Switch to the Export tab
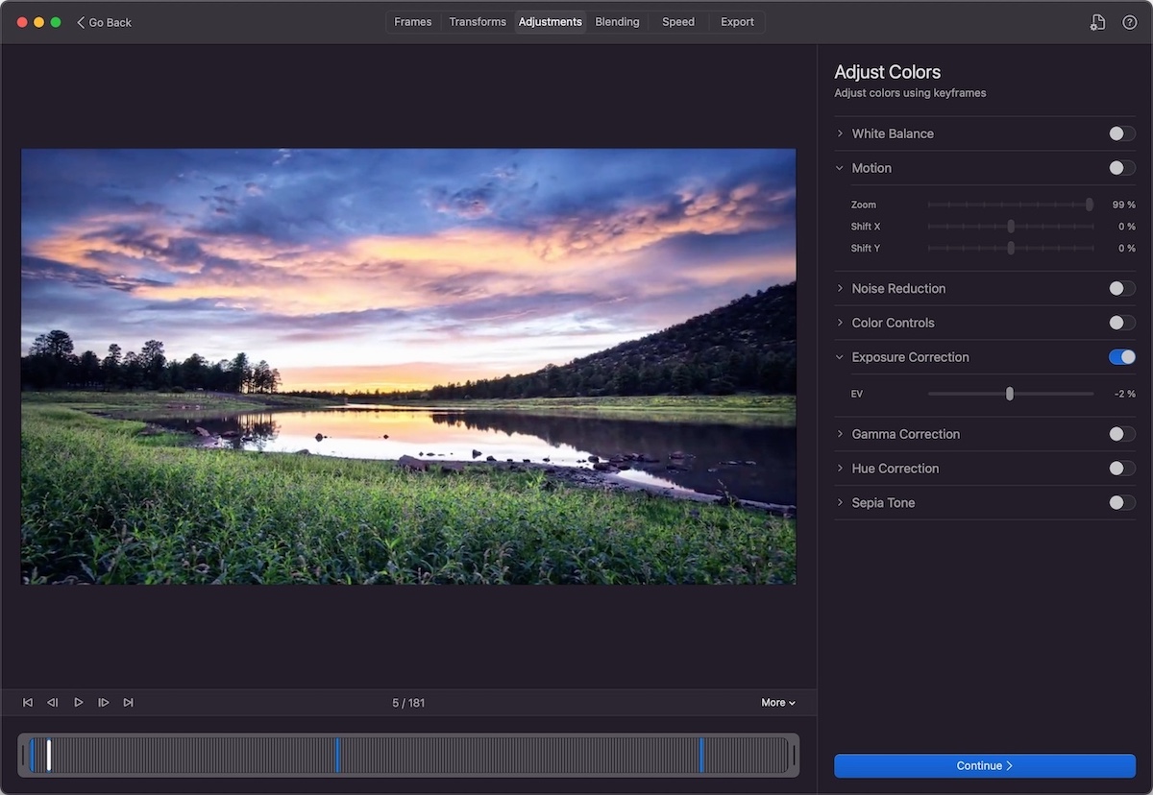The height and width of the screenshot is (795, 1153). 737,22
